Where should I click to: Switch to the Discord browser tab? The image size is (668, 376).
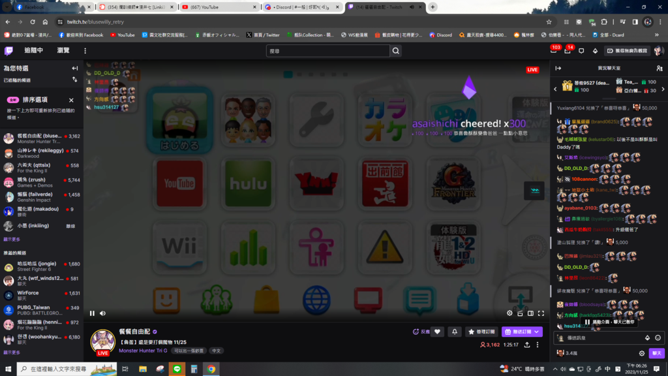(x=301, y=7)
